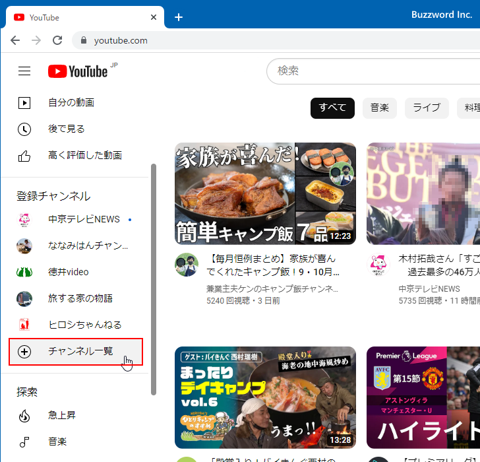The height and width of the screenshot is (462, 480).
Task: Select the 音楽 filter chip
Action: (380, 108)
